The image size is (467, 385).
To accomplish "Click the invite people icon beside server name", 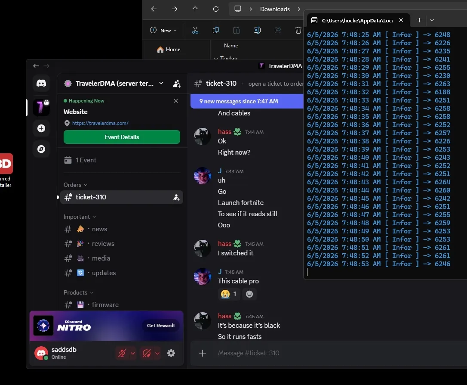I will click(x=177, y=84).
